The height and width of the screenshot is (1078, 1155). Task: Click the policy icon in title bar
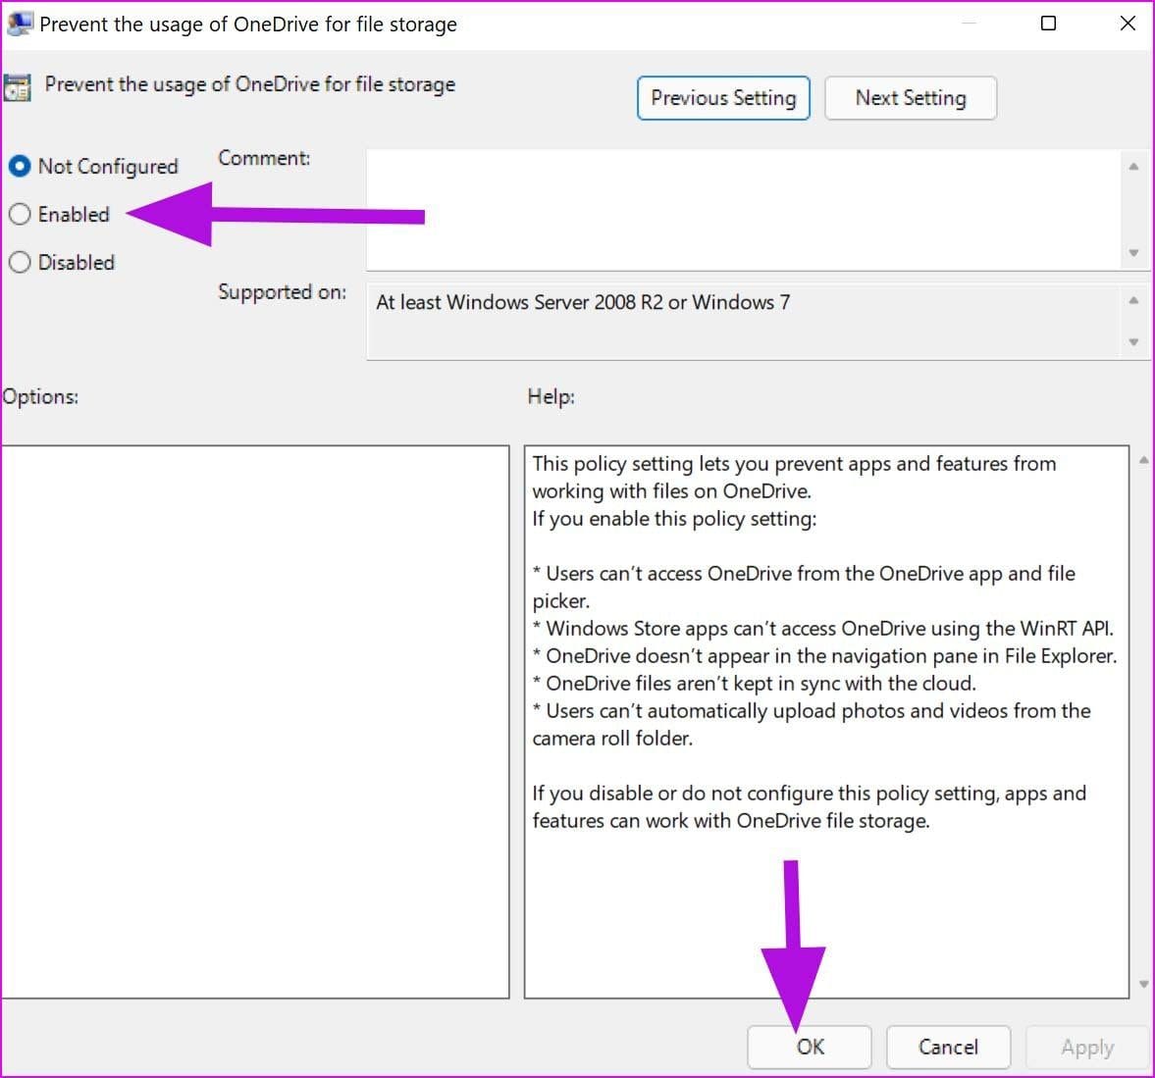pyautogui.click(x=20, y=24)
